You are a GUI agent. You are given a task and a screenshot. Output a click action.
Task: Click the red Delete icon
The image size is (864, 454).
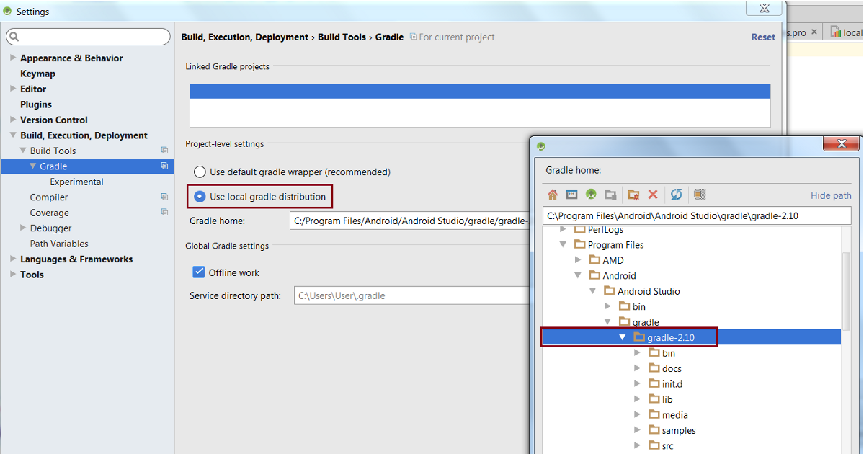[x=653, y=195]
